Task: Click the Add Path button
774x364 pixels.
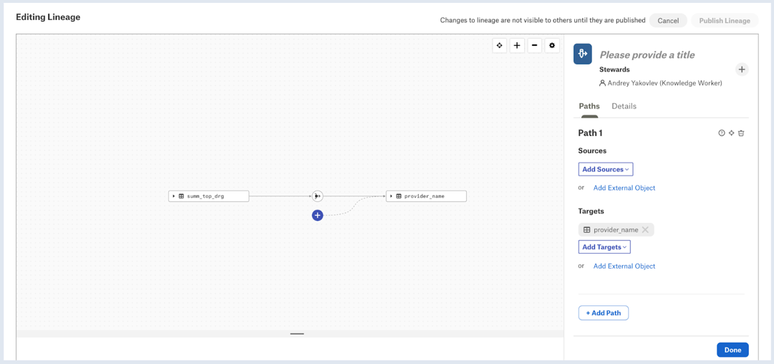Action: (604, 312)
